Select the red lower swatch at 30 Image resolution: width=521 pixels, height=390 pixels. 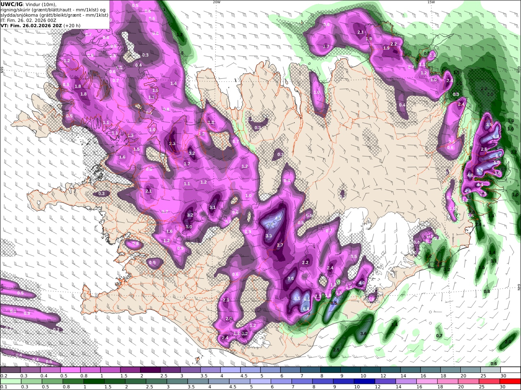pos(510,381)
